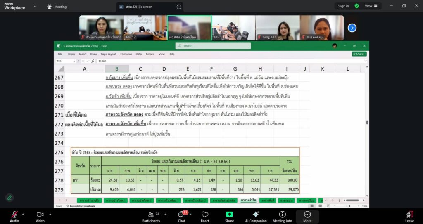Show next participants with the blue arrow
423x224 pixels.
pos(352,28)
